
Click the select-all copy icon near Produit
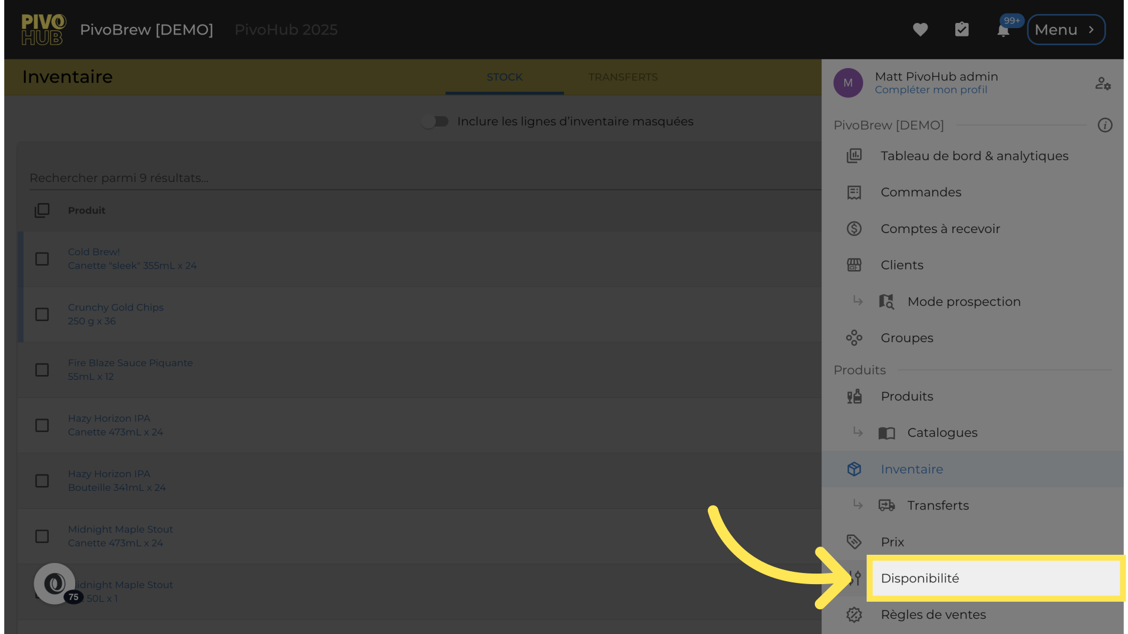[42, 210]
